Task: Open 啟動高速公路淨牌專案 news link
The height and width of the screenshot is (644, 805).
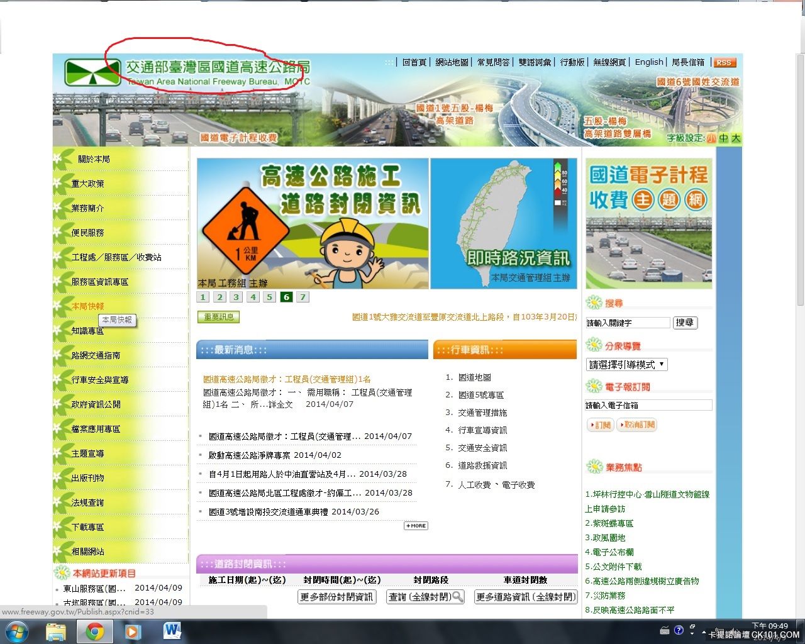Action: coord(250,455)
